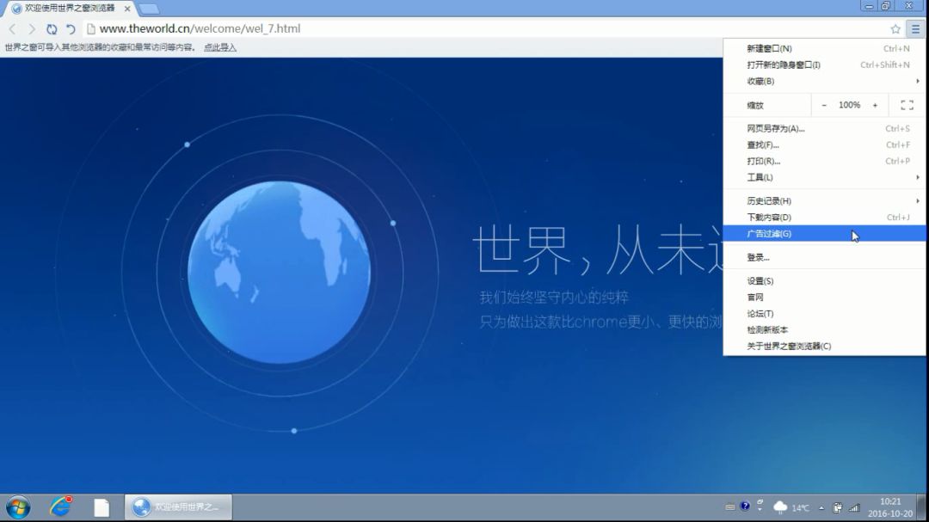Click the hamburger main menu button

coord(915,29)
